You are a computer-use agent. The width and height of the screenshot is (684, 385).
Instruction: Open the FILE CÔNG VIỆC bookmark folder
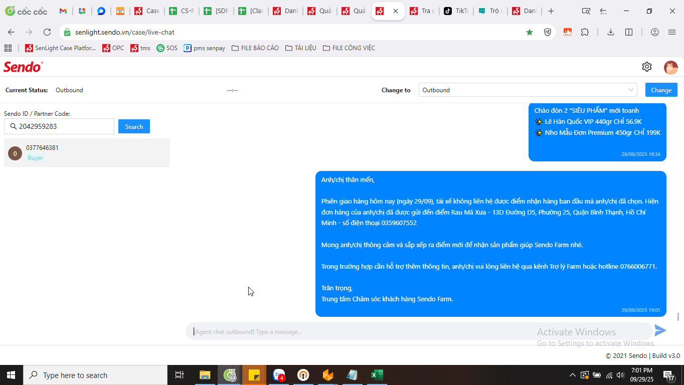(349, 48)
